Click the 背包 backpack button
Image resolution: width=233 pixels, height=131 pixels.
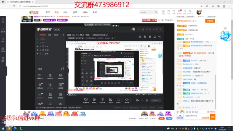(169, 118)
